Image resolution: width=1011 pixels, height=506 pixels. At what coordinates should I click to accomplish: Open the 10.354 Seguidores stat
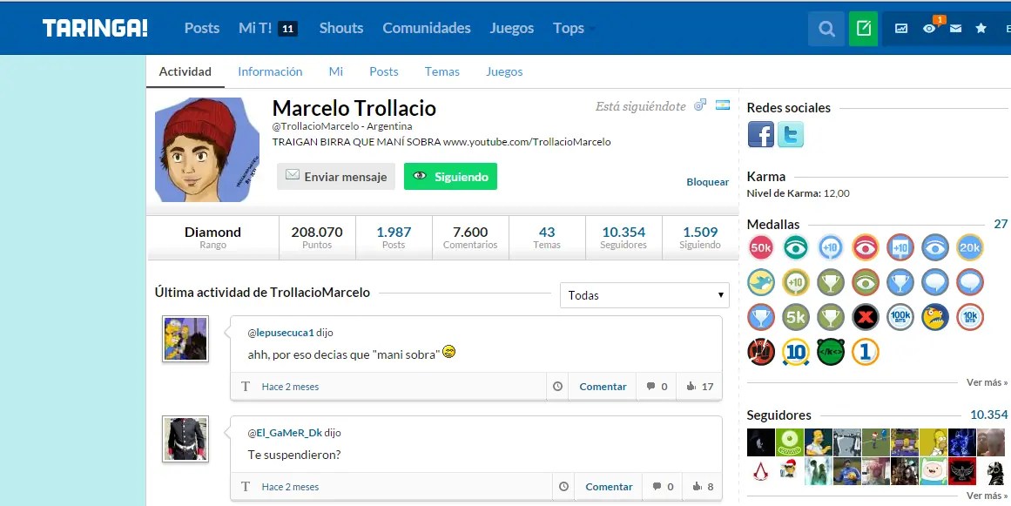coord(623,237)
